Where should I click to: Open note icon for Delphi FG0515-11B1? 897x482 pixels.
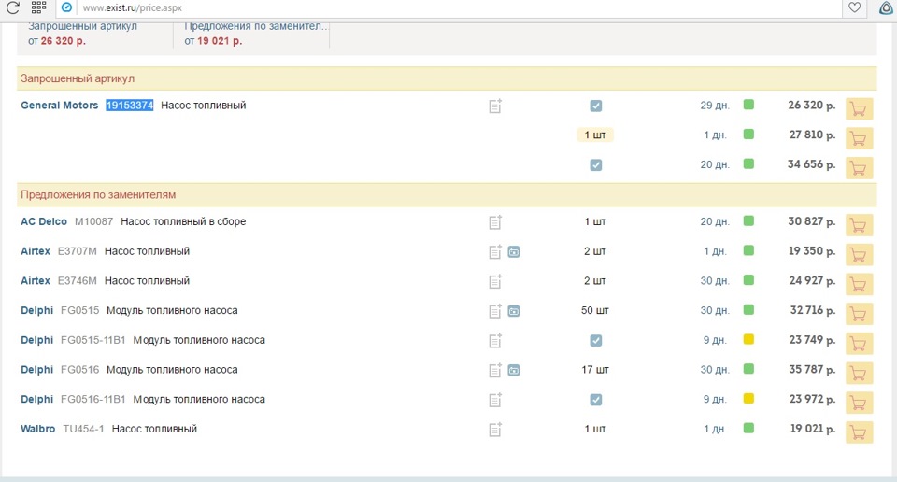click(x=495, y=341)
